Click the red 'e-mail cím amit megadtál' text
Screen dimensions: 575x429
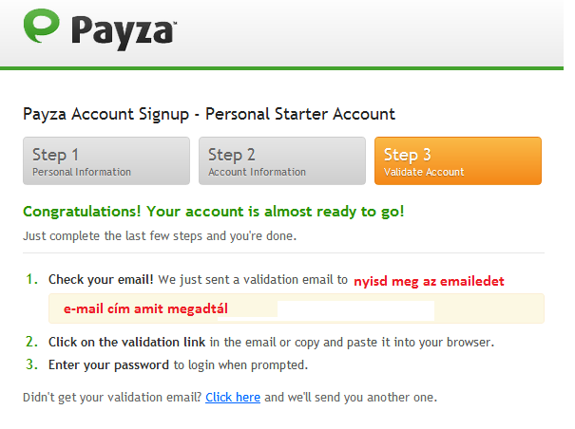(x=145, y=308)
